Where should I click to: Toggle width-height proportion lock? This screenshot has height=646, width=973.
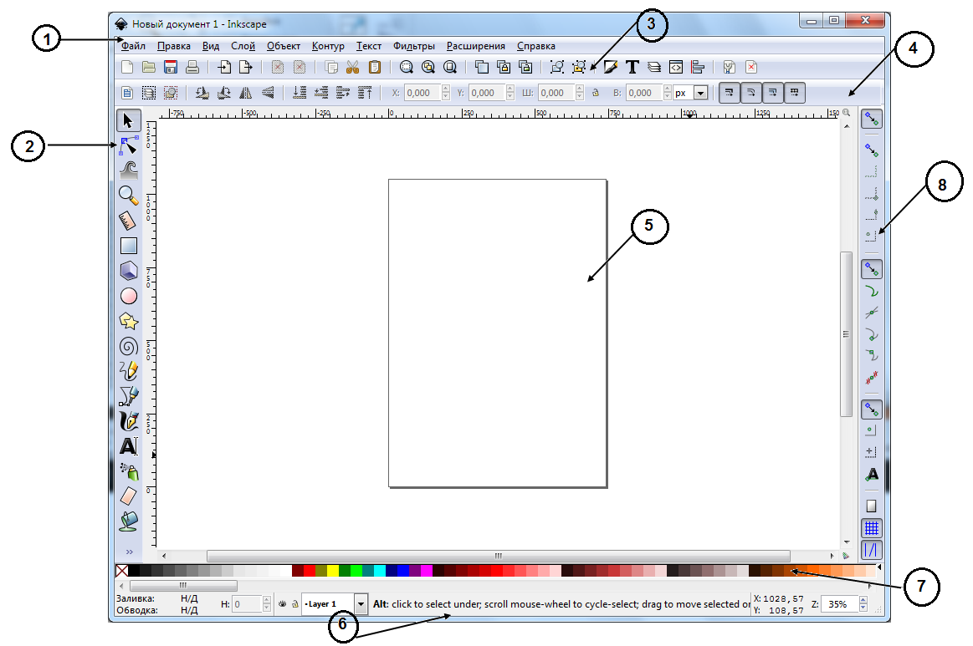click(596, 94)
